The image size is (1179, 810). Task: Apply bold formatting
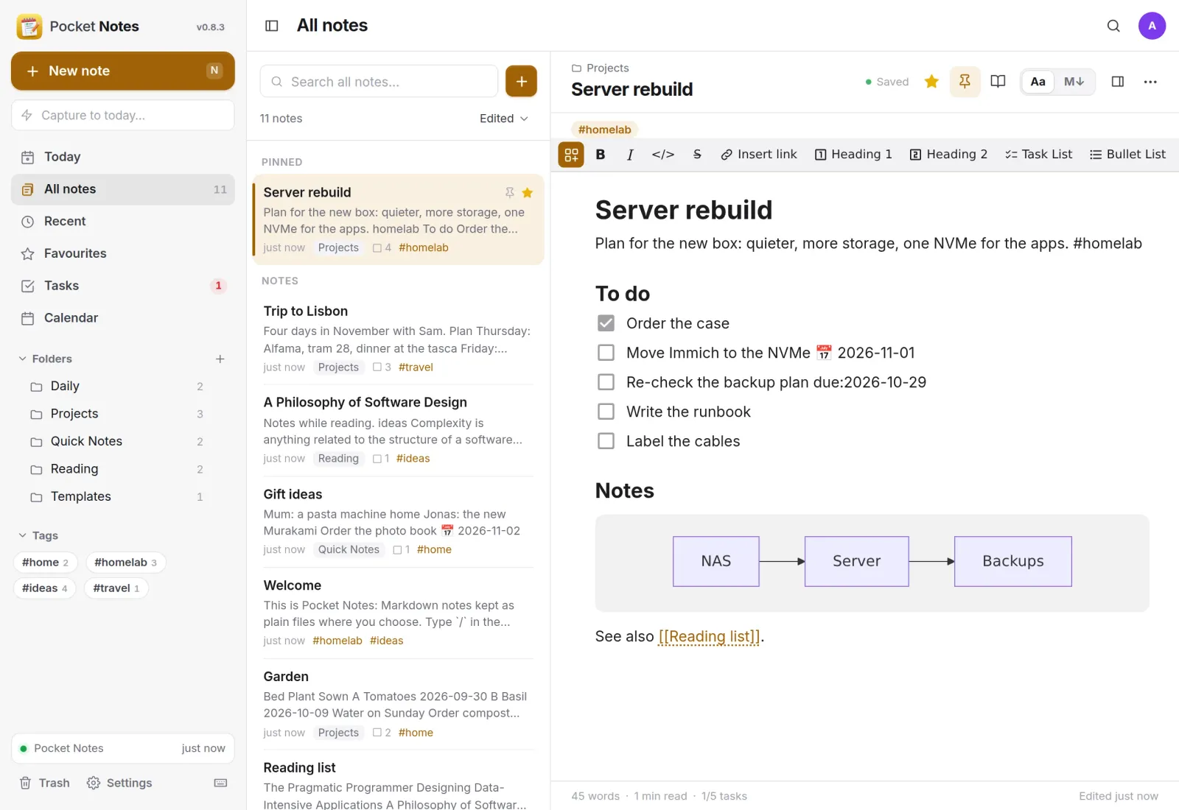(x=601, y=155)
